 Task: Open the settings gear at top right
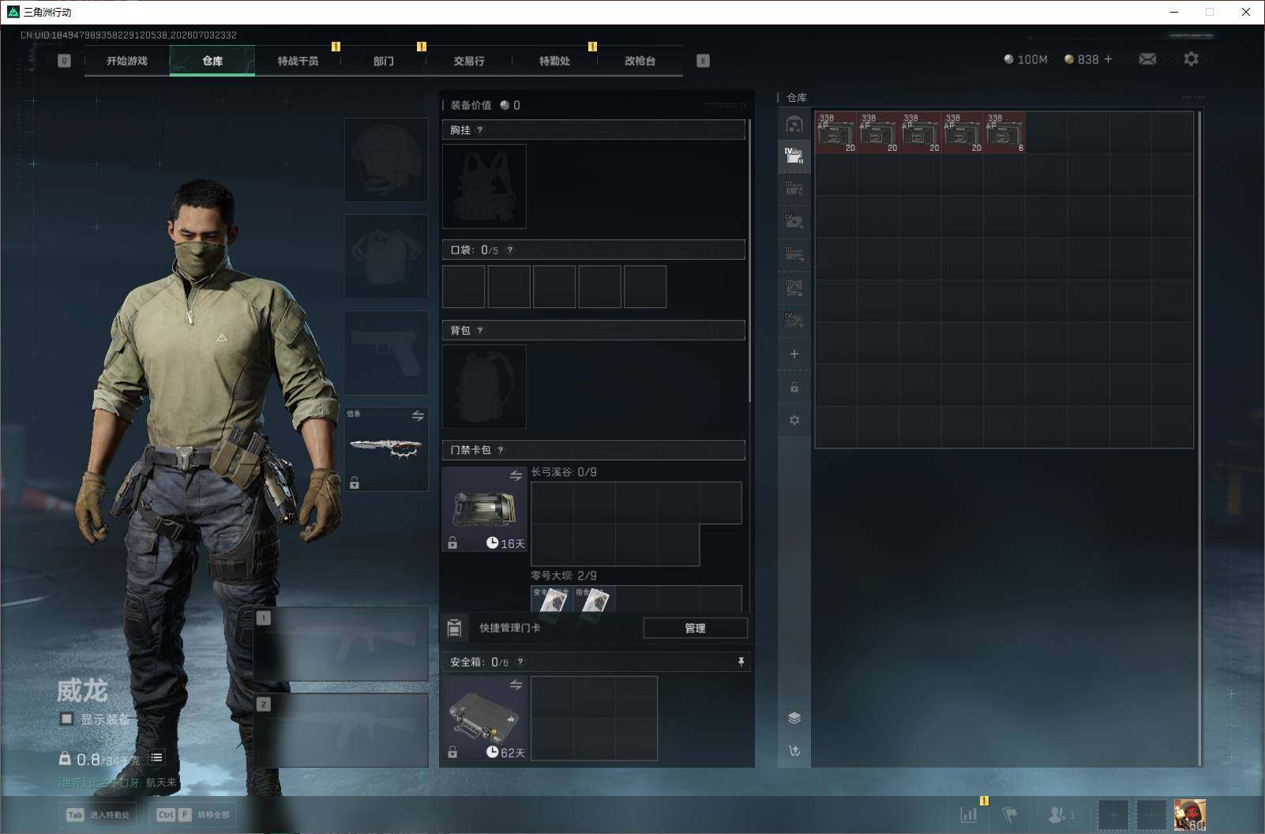1191,59
